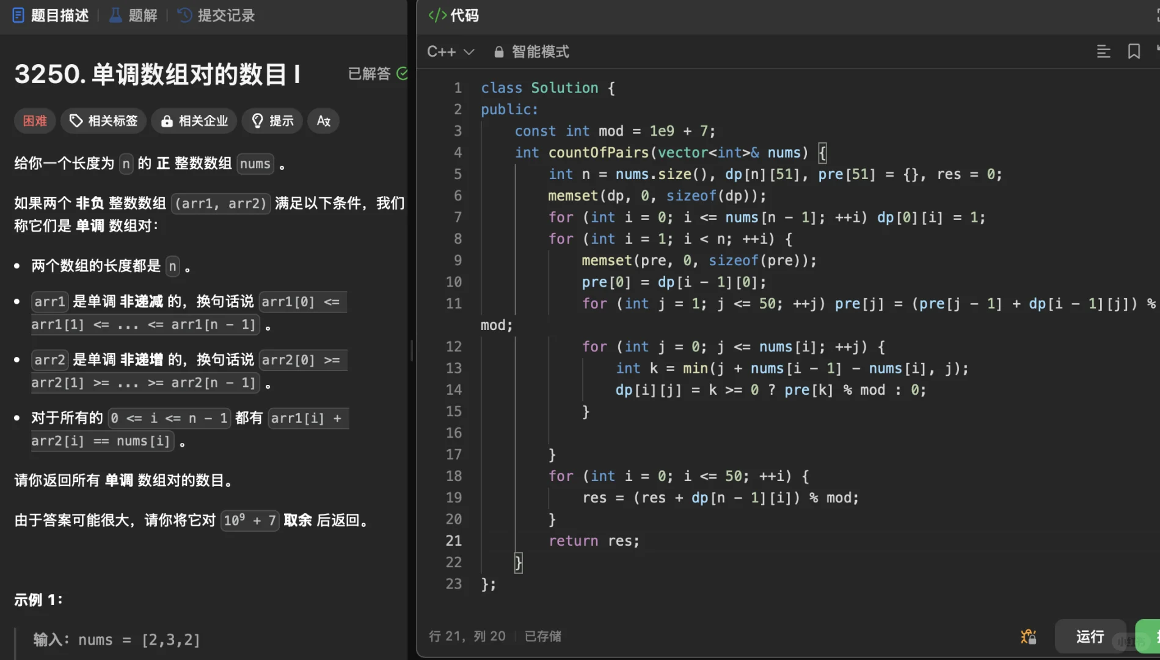Click the res = (res + dp[n - 1][i]) line
This screenshot has width=1160, height=660.
coord(720,498)
